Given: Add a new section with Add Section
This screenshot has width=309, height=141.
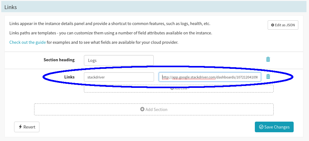Looking at the screenshot, I should (154, 109).
